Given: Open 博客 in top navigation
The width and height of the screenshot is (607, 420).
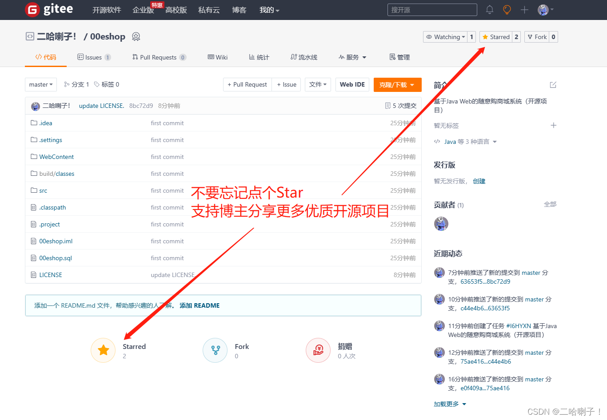Looking at the screenshot, I should (x=239, y=10).
